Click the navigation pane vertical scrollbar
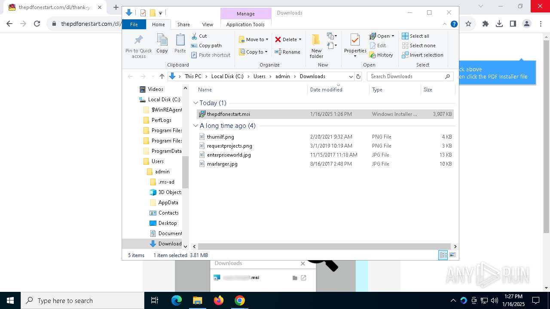The image size is (550, 309). pyautogui.click(x=186, y=172)
